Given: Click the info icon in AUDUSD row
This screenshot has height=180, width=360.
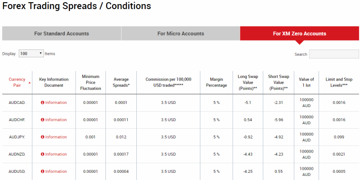Looking at the screenshot, I should 42,171.
